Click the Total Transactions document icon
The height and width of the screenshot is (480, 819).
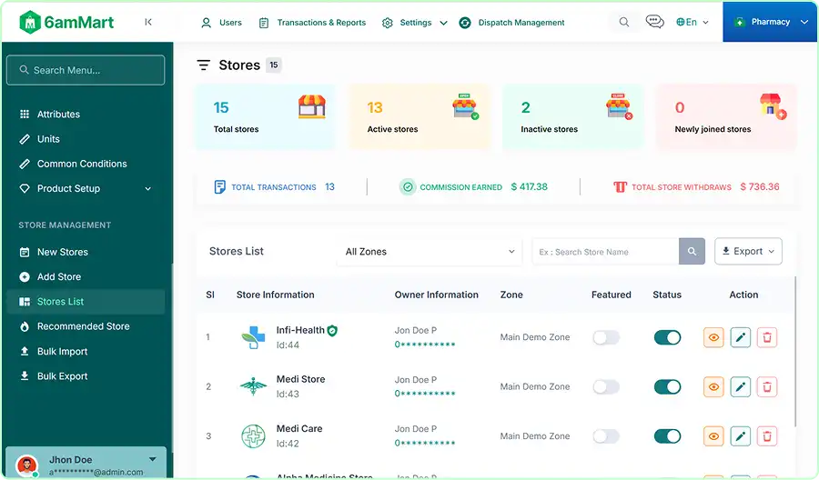[220, 186]
